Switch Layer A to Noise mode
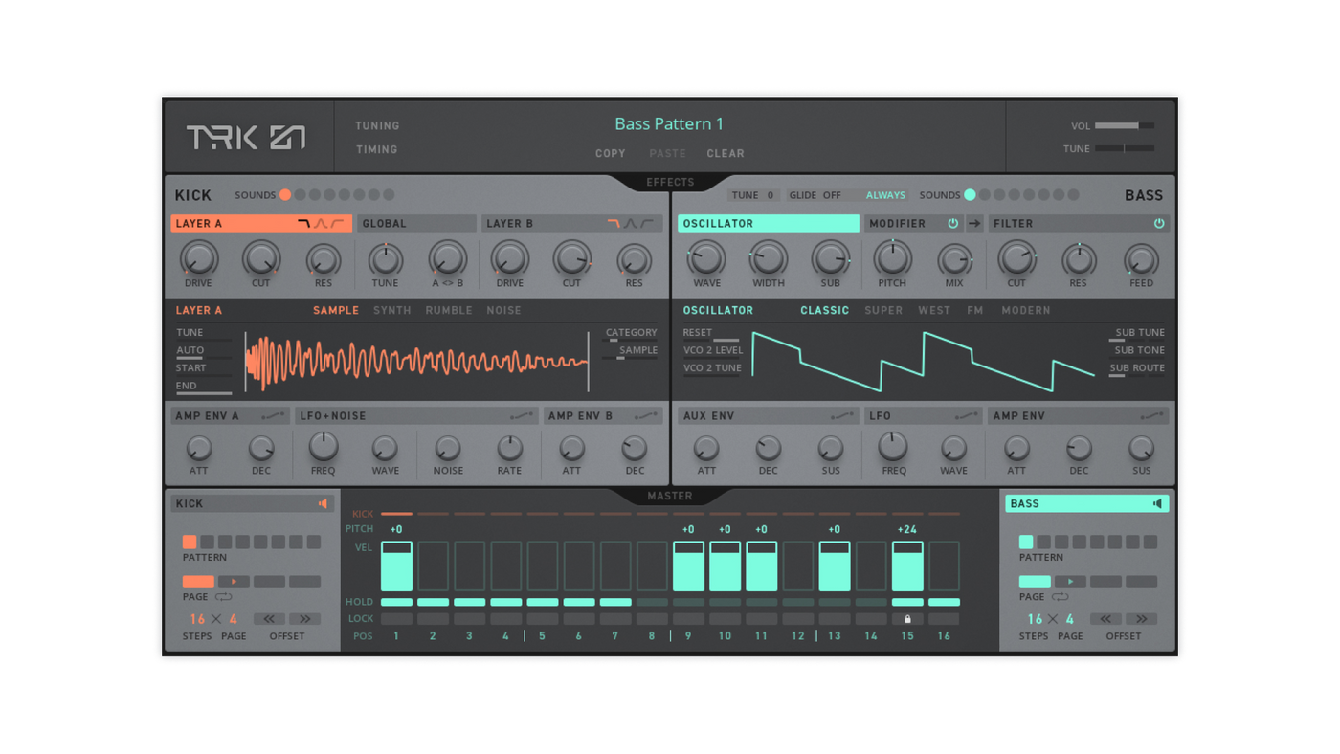 503,310
